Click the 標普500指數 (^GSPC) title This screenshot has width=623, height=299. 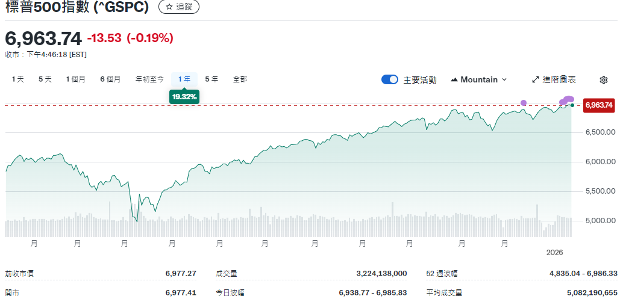tap(77, 7)
